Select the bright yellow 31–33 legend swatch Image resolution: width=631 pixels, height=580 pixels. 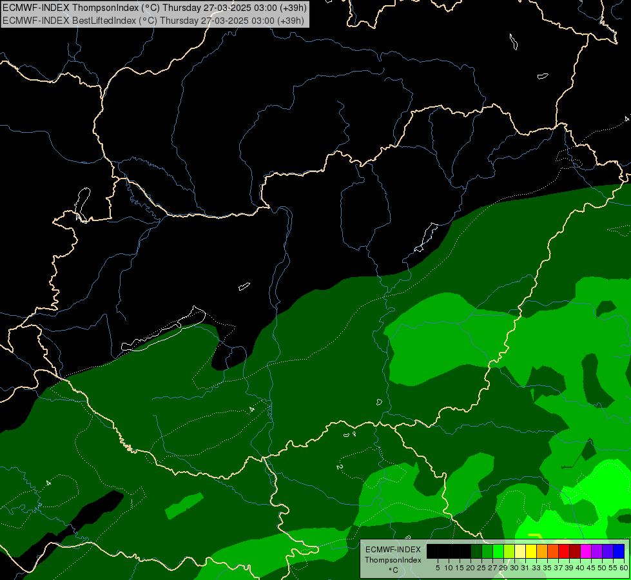531,551
